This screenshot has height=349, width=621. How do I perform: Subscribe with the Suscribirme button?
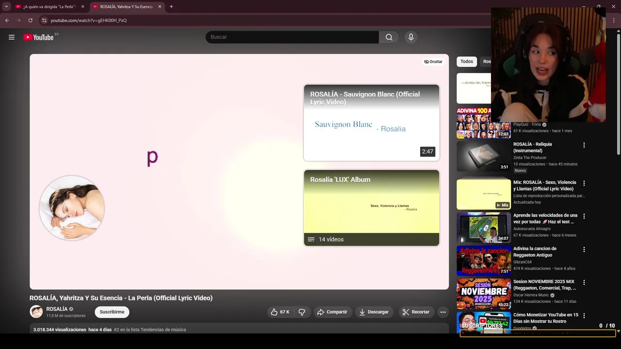[x=112, y=312]
